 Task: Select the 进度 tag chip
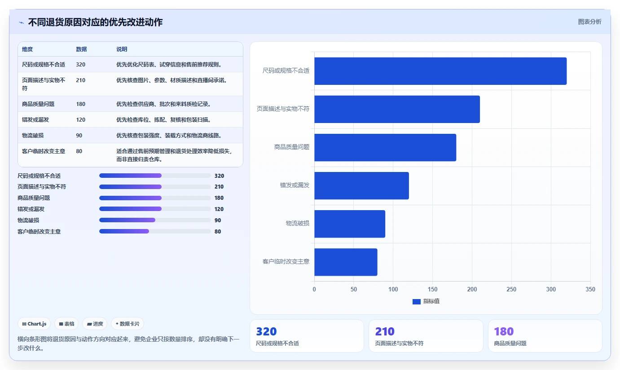[x=95, y=324]
